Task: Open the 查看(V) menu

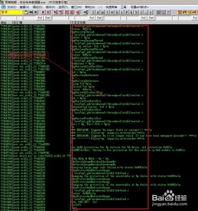Action: tap(25, 7)
